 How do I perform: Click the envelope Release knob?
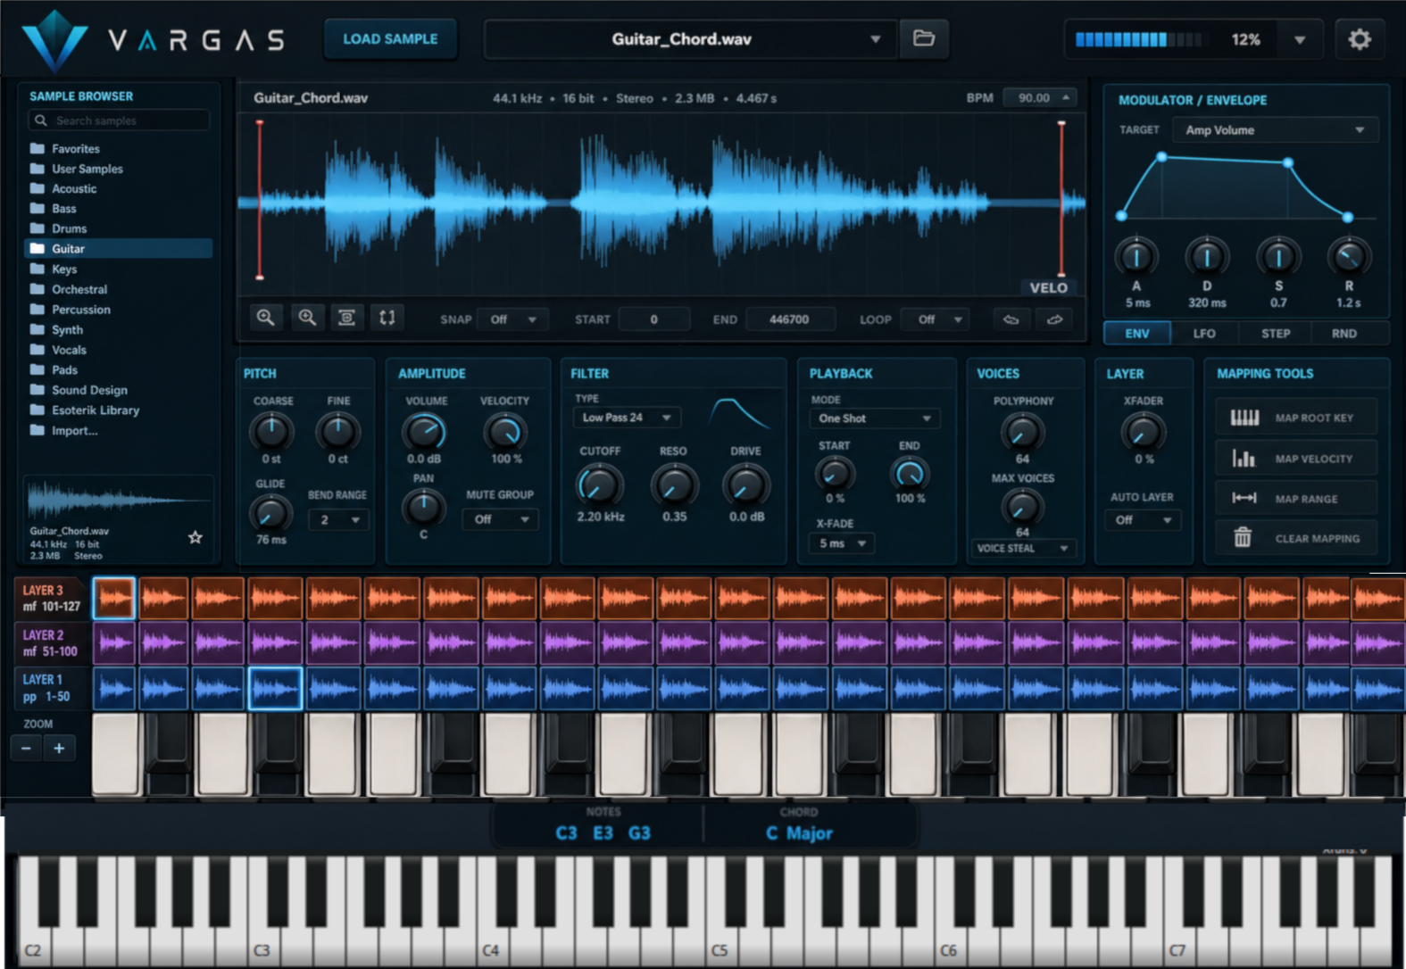[1348, 257]
